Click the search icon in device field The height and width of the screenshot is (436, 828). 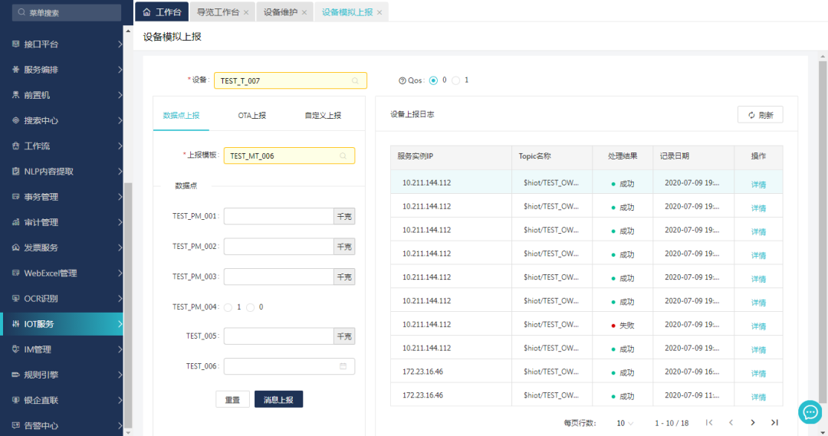coord(355,80)
